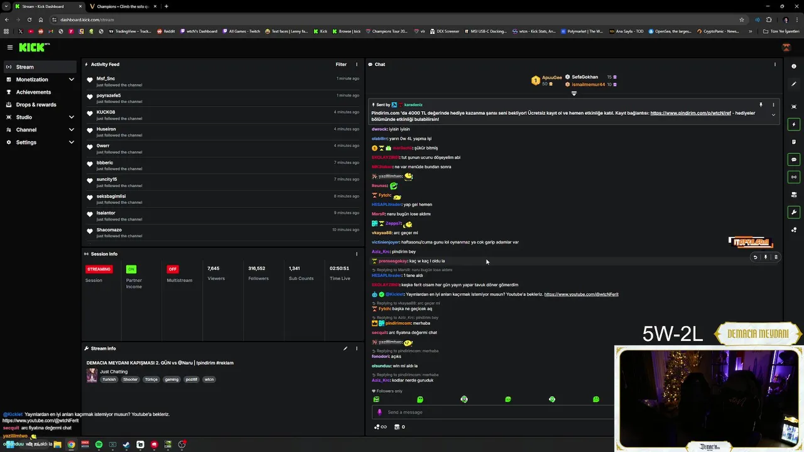Open Drops & rewards in left sidebar
This screenshot has width=804, height=452.
coord(40,104)
